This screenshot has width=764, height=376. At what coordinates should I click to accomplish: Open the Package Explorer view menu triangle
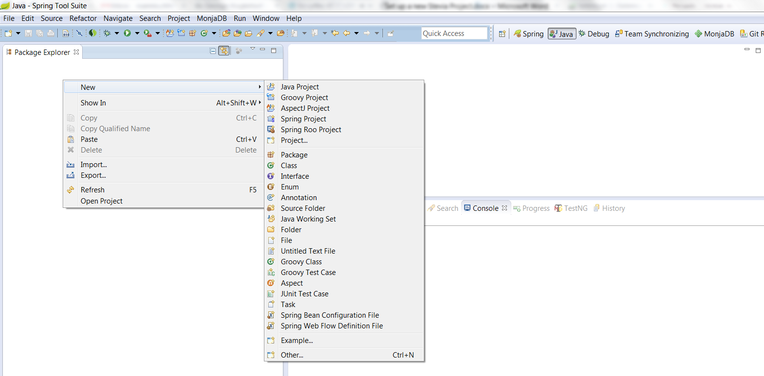pos(252,49)
